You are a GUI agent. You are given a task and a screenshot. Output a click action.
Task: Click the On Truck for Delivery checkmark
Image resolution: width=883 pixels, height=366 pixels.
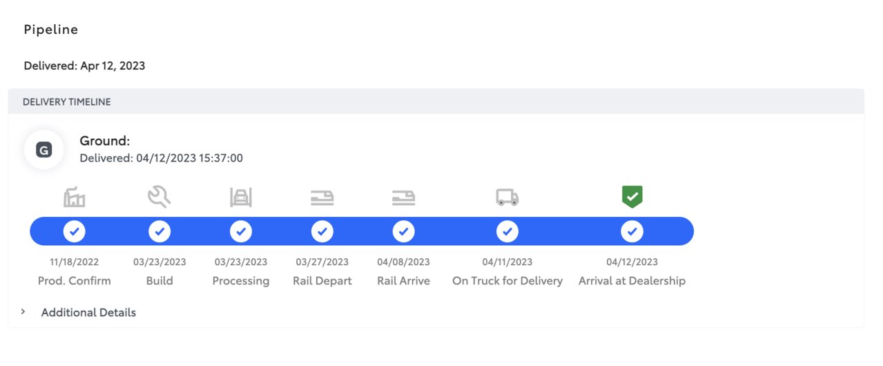pos(507,231)
